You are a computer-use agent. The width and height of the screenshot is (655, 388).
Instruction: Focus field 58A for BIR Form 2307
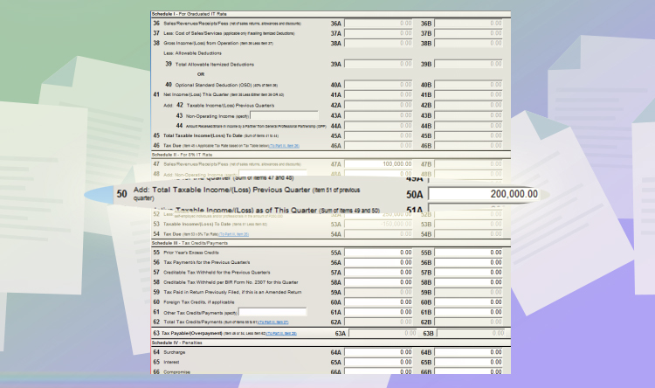pyautogui.click(x=378, y=282)
